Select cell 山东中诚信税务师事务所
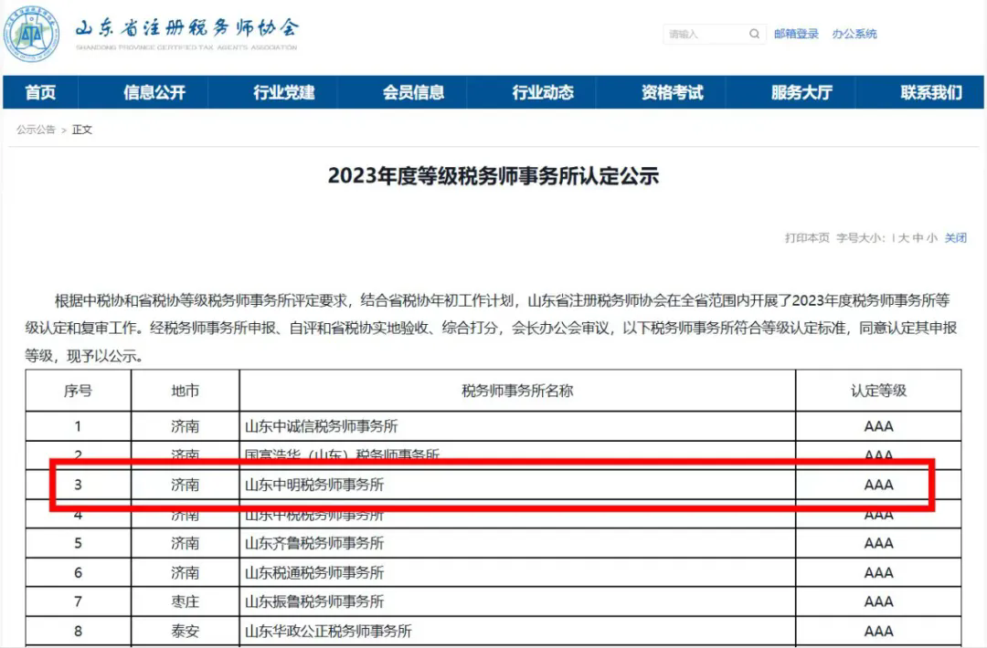This screenshot has width=987, height=648. click(517, 426)
